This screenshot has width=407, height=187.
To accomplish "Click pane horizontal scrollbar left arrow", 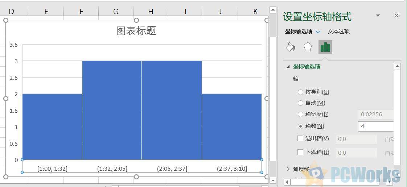I will pos(287,182).
